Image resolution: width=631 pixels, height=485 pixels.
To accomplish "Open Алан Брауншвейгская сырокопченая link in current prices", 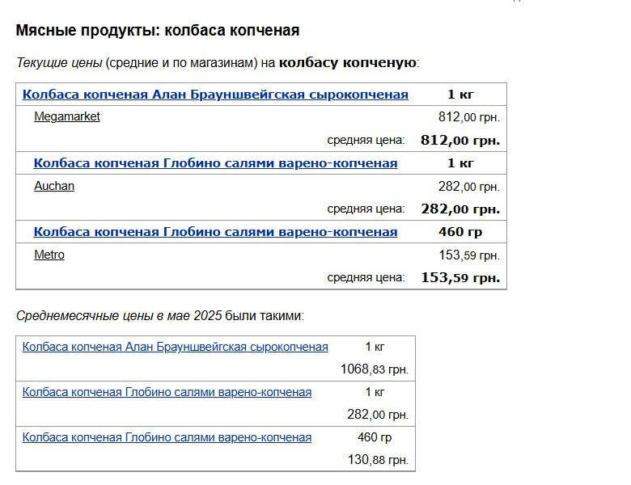I will click(x=215, y=95).
